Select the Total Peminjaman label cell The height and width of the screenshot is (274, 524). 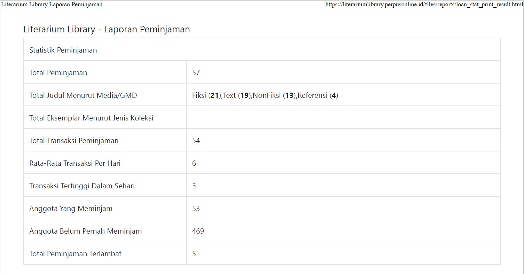point(105,72)
